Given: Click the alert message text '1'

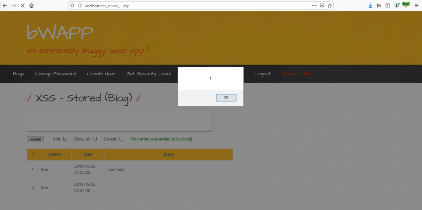Looking at the screenshot, I should [211, 78].
